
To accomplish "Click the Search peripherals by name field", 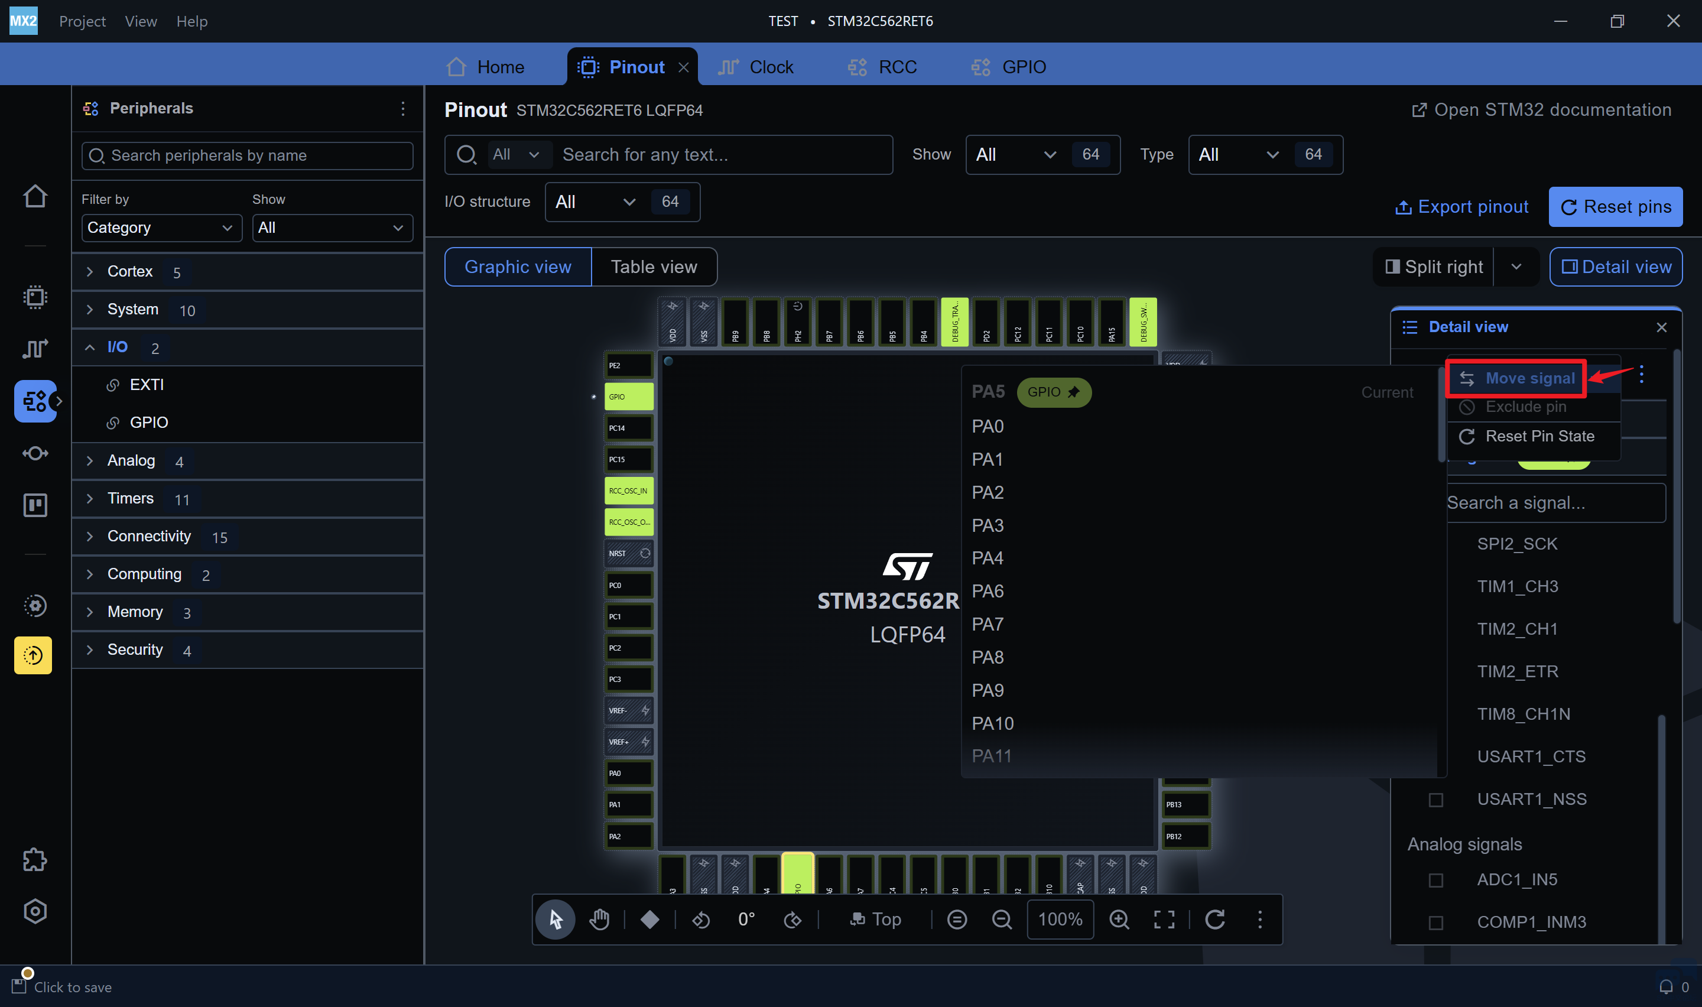I will point(247,156).
